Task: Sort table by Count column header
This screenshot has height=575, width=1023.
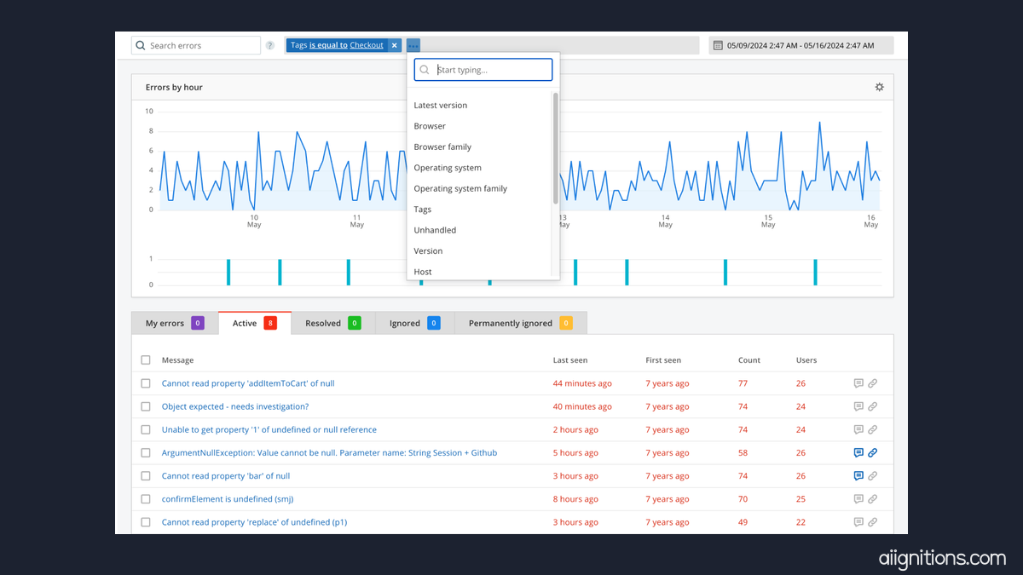Action: point(749,360)
